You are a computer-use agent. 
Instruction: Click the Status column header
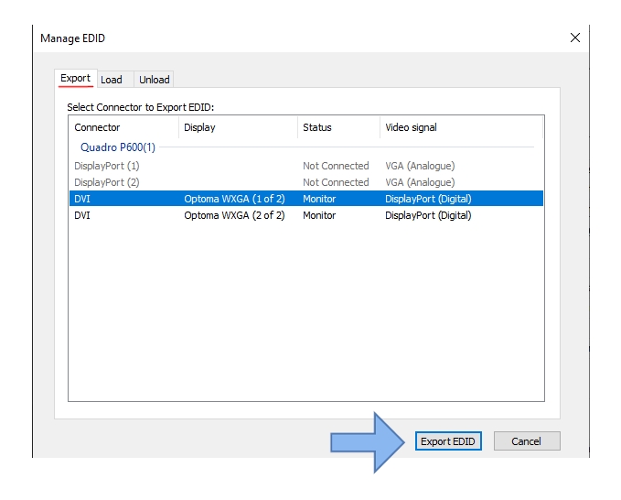point(317,127)
